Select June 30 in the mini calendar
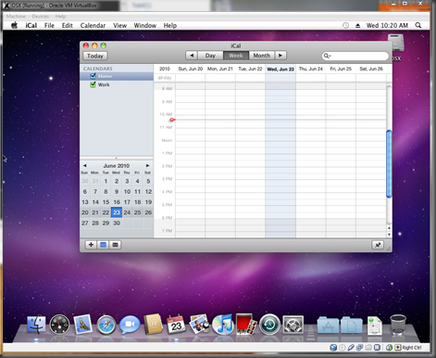 click(117, 223)
